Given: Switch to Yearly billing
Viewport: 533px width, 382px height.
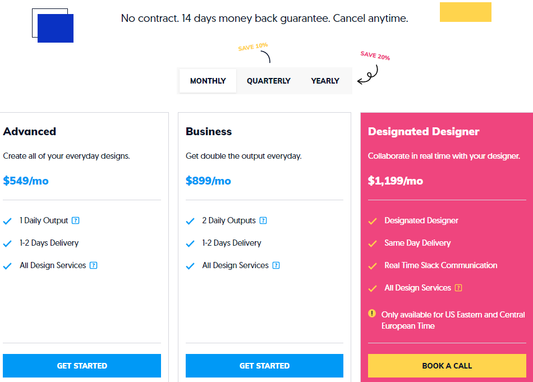Looking at the screenshot, I should 325,81.
